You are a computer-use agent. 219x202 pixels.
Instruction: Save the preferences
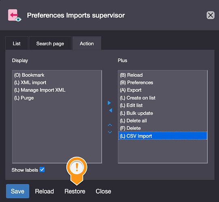[17, 191]
